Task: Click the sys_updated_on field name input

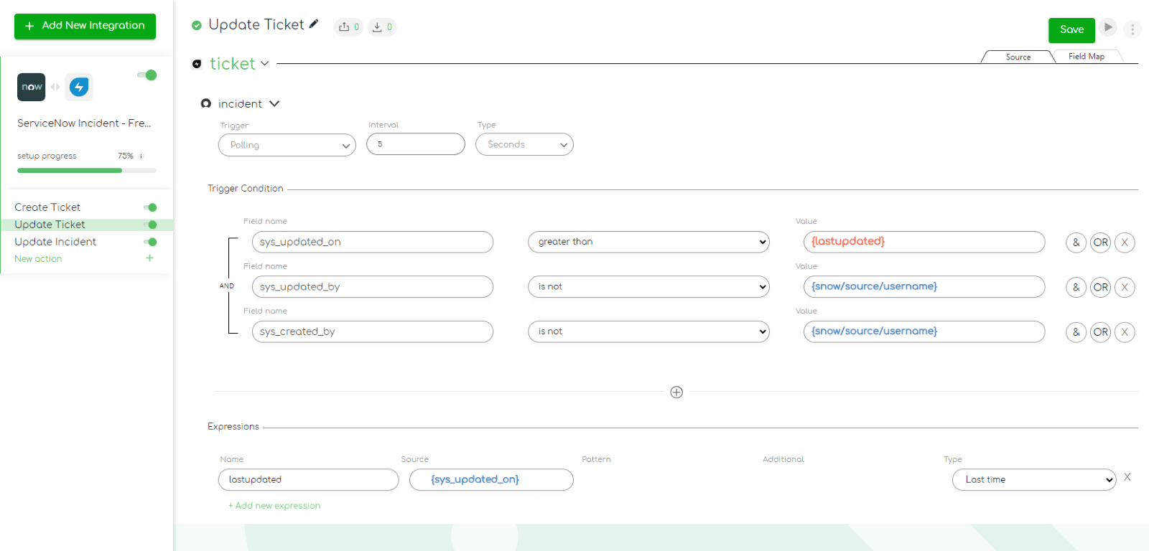Action: coord(373,242)
